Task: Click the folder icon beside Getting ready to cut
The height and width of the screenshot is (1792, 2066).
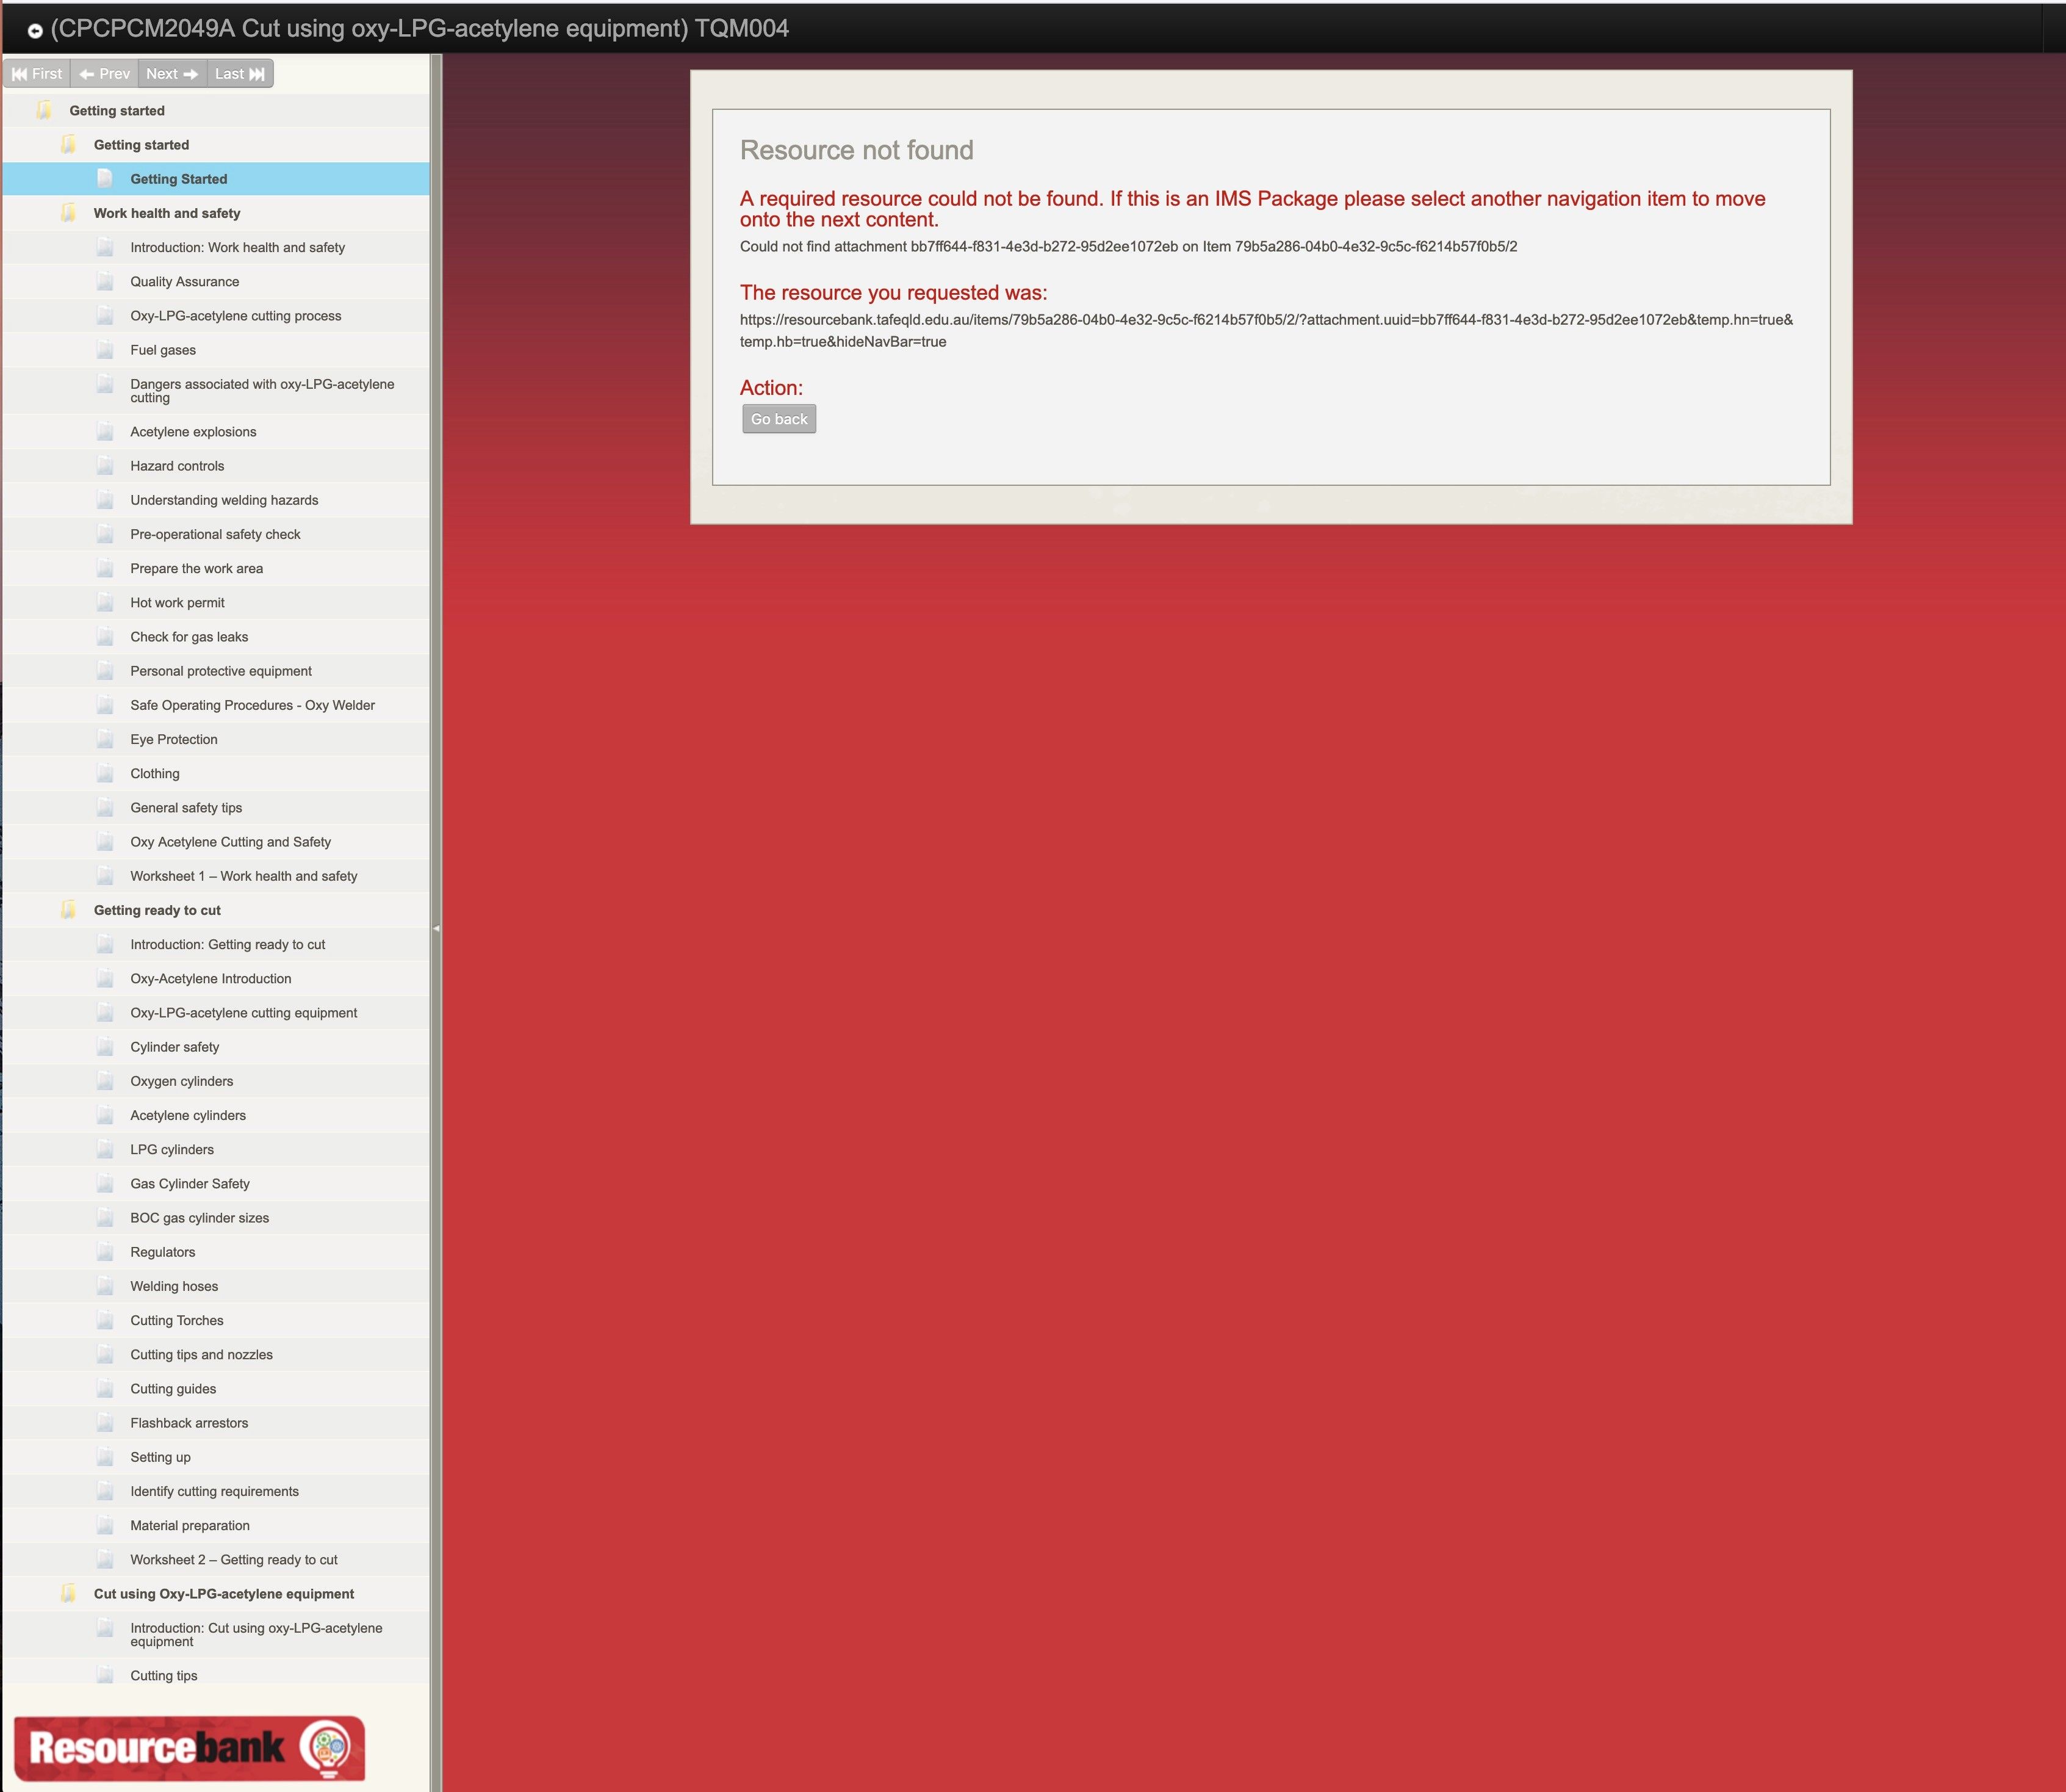Action: (x=68, y=909)
